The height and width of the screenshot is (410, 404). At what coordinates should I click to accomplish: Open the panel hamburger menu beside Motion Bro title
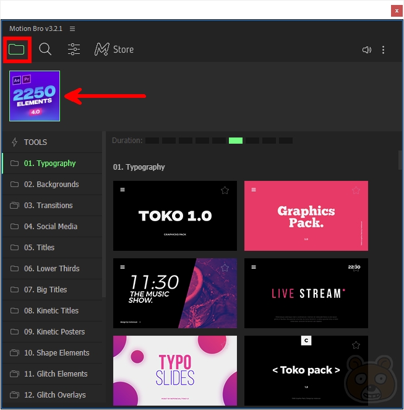pyautogui.click(x=72, y=28)
